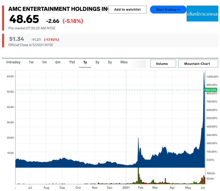Switch chart range to 5y
Screen dimensions: 220x191
pyautogui.click(x=110, y=62)
